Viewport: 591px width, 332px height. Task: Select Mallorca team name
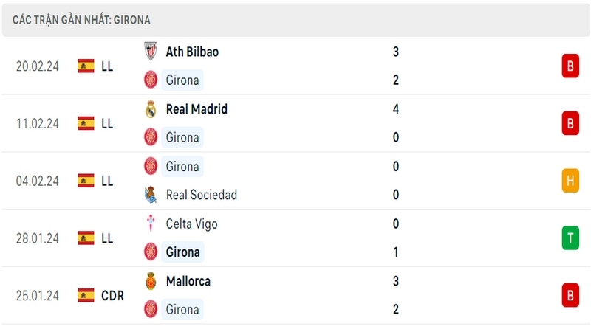[188, 281]
